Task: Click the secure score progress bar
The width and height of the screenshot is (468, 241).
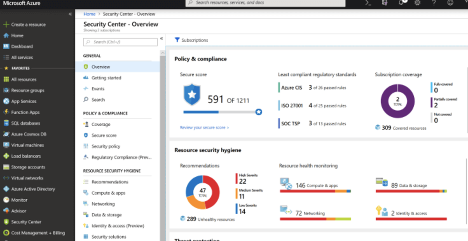Action: 222,112
